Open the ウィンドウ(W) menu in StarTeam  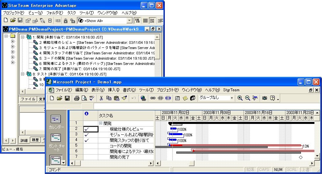[x=107, y=13]
